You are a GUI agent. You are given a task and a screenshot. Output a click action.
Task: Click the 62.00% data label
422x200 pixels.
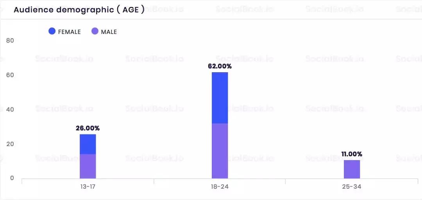220,66
